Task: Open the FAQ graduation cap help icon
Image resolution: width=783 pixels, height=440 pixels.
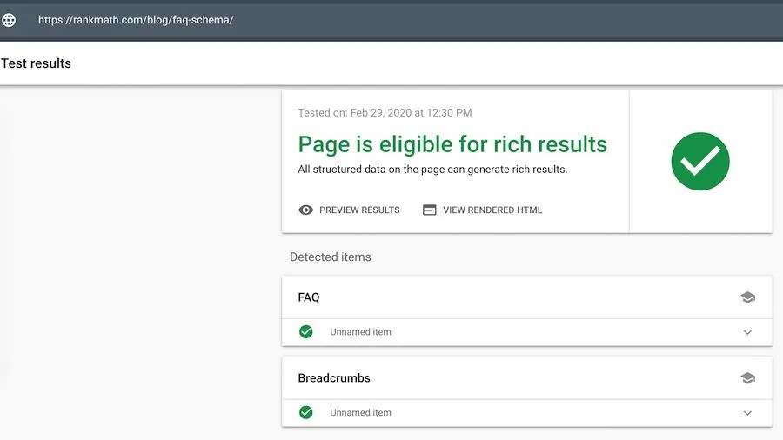Action: click(x=747, y=297)
